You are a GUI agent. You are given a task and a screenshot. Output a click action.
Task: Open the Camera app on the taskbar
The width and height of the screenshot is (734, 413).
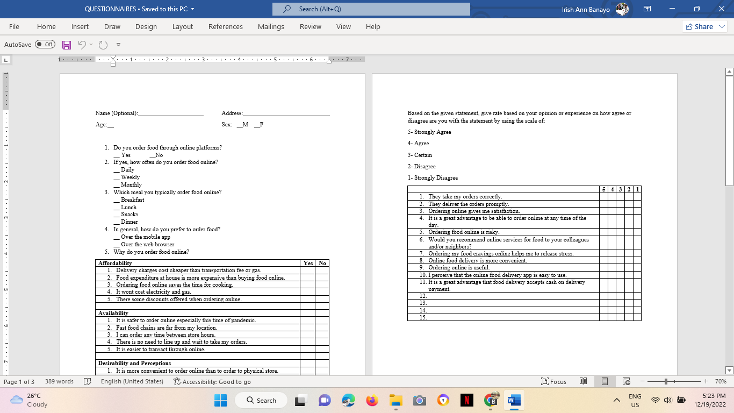420,400
